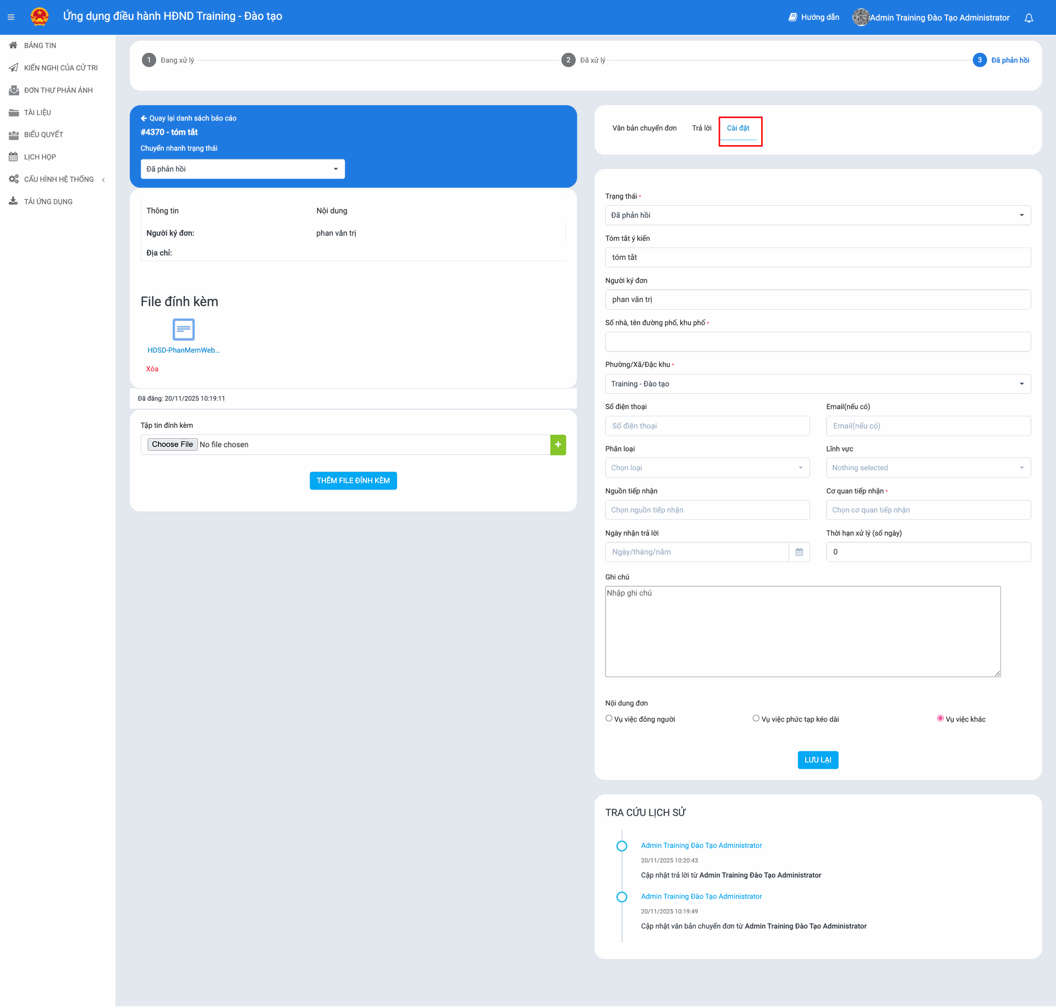Click the green plus add-file icon

pyautogui.click(x=558, y=444)
